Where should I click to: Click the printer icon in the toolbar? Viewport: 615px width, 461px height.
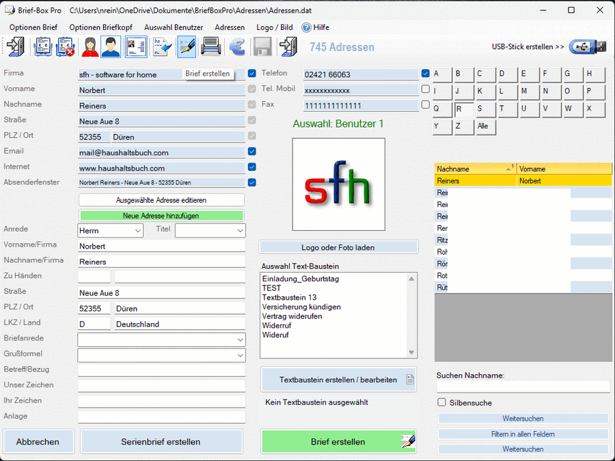point(211,46)
